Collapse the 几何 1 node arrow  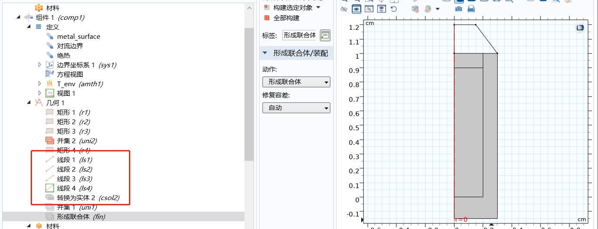[29, 103]
